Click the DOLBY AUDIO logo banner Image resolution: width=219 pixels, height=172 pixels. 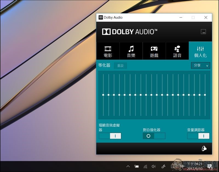coord(129,32)
